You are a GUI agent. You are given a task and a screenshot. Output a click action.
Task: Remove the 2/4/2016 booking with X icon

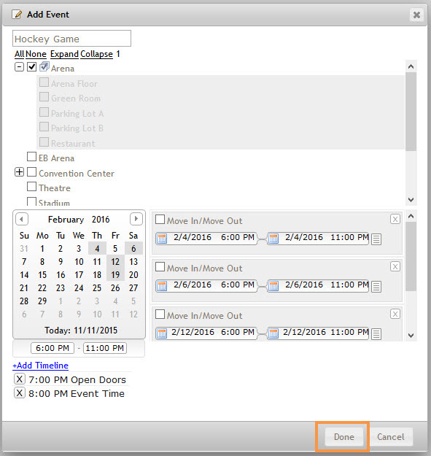click(x=395, y=219)
